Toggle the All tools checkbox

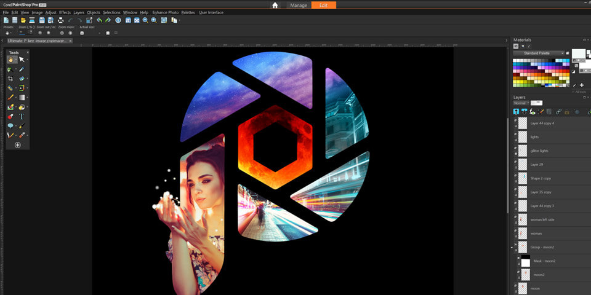(x=573, y=92)
